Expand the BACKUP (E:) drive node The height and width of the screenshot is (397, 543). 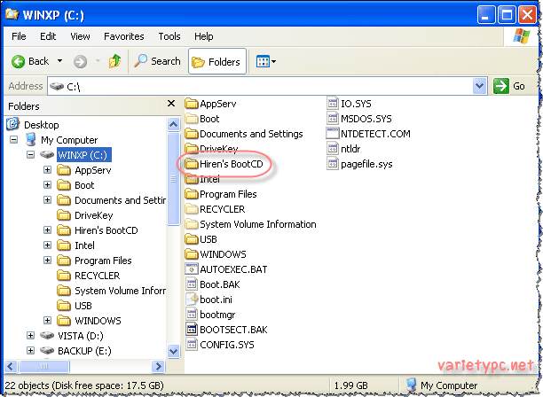tap(31, 351)
